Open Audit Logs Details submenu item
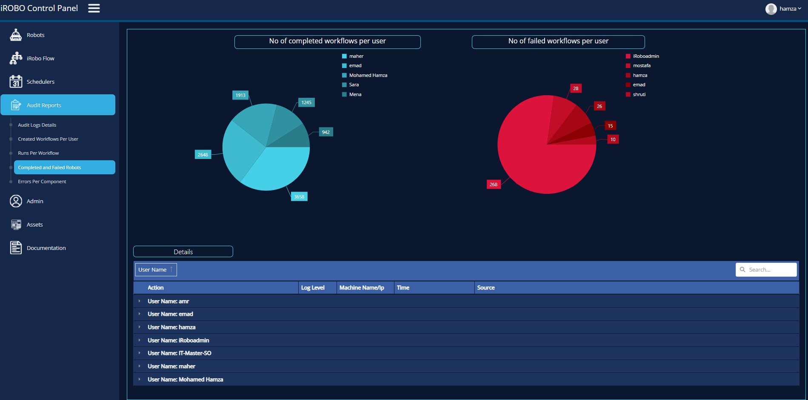Image resolution: width=808 pixels, height=400 pixels. (x=37, y=125)
